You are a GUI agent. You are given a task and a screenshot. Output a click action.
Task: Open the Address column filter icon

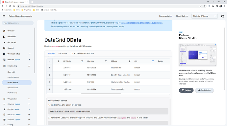coord(129,61)
